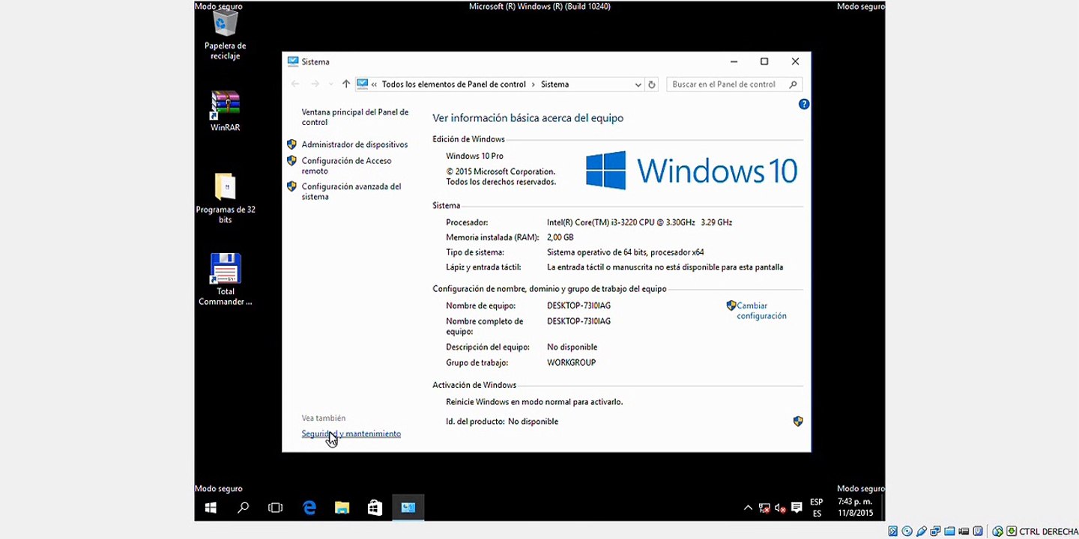
Task: Go up one level with Up arrow
Action: click(x=345, y=85)
